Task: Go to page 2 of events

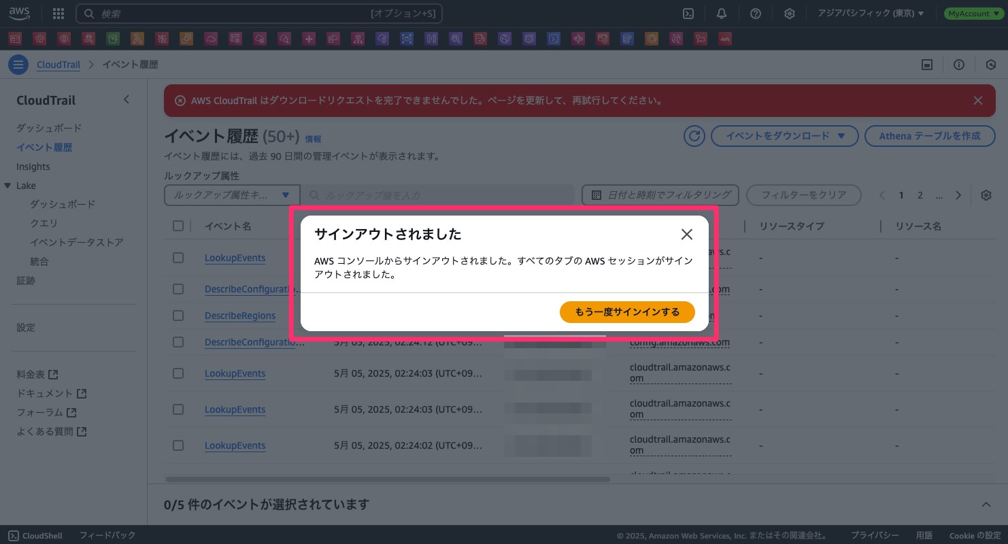Action: (x=920, y=195)
